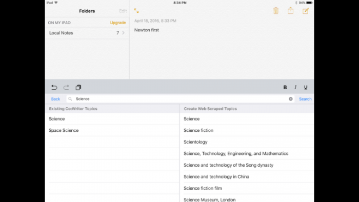
Task: Open the Local Notes folder
Action: point(87,33)
